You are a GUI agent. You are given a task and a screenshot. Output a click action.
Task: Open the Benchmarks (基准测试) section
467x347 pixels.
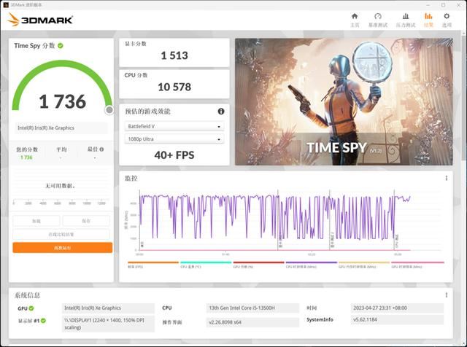pos(377,20)
